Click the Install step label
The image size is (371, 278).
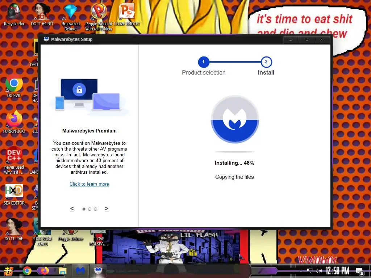(x=266, y=72)
